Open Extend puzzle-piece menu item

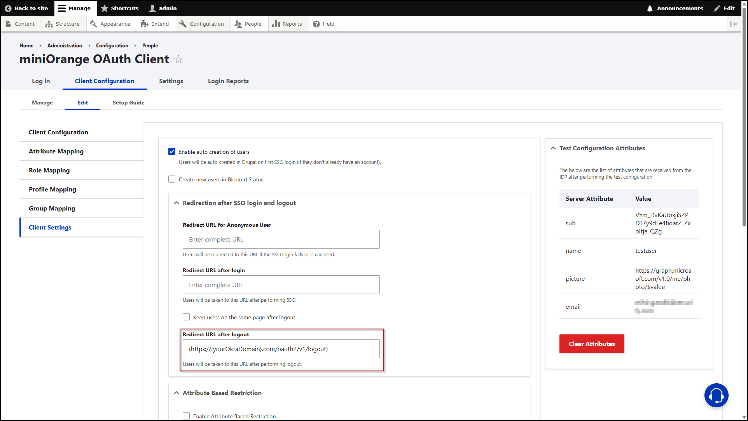155,24
